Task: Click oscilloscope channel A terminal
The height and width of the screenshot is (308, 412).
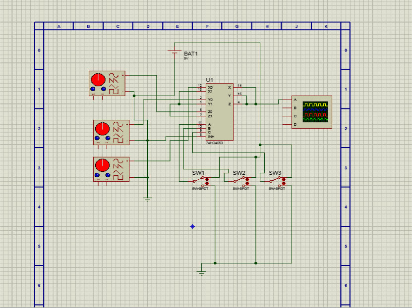Action: pyautogui.click(x=287, y=100)
